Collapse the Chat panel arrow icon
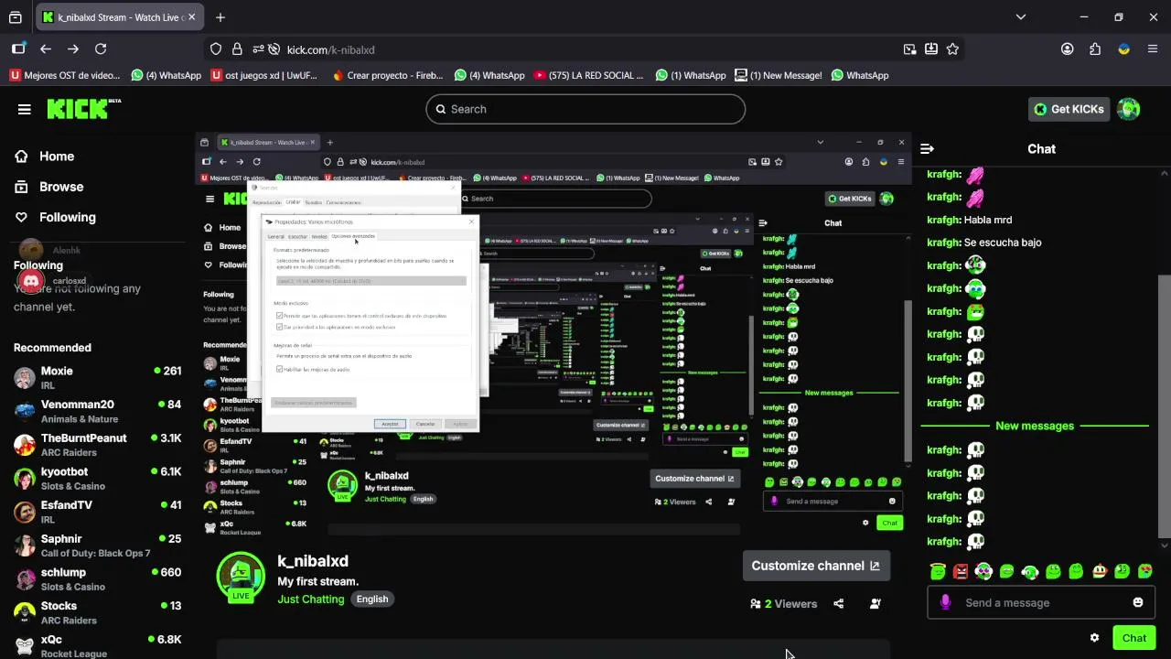This screenshot has width=1171, height=659. click(x=927, y=148)
